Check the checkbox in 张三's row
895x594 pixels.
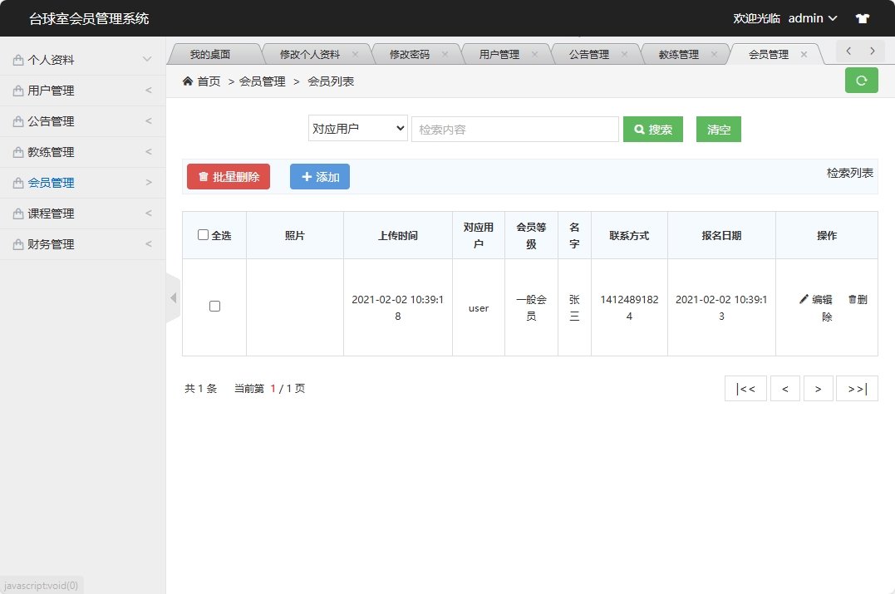[214, 306]
